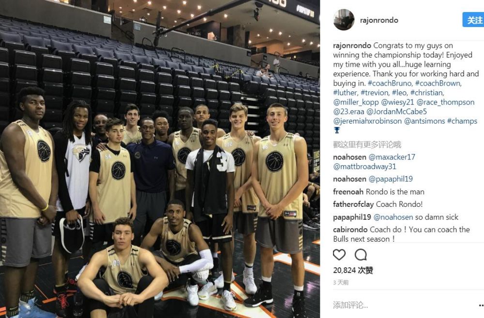Open the @antsimons mention
Viewport: 484px width, 318px height.
424,121
